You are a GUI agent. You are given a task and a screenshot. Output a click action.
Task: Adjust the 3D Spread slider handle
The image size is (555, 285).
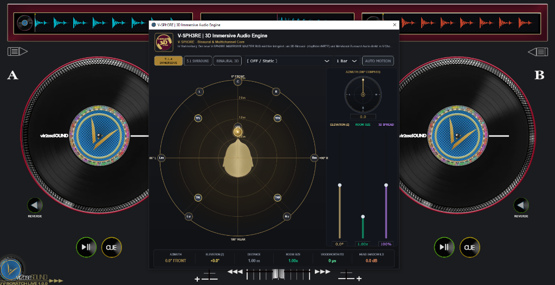386,185
